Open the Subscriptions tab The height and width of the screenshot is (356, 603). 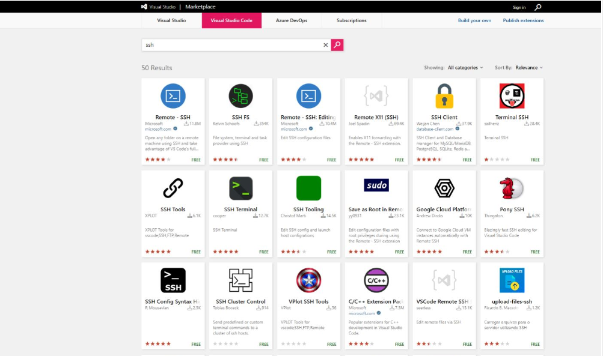coord(352,20)
